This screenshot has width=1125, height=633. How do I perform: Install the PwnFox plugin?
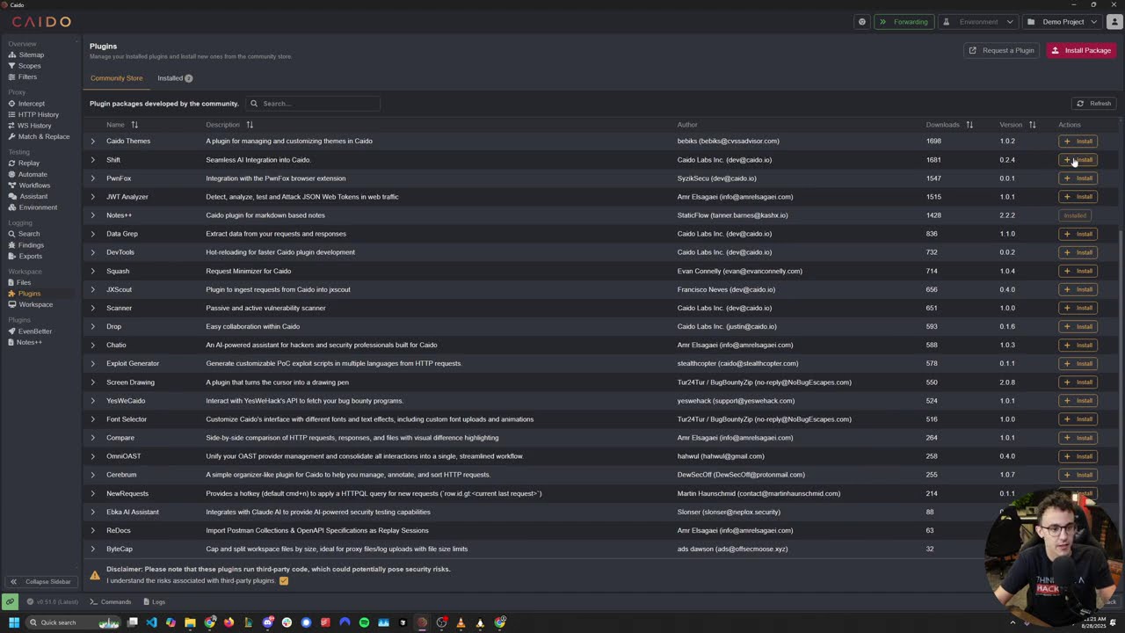1078,178
